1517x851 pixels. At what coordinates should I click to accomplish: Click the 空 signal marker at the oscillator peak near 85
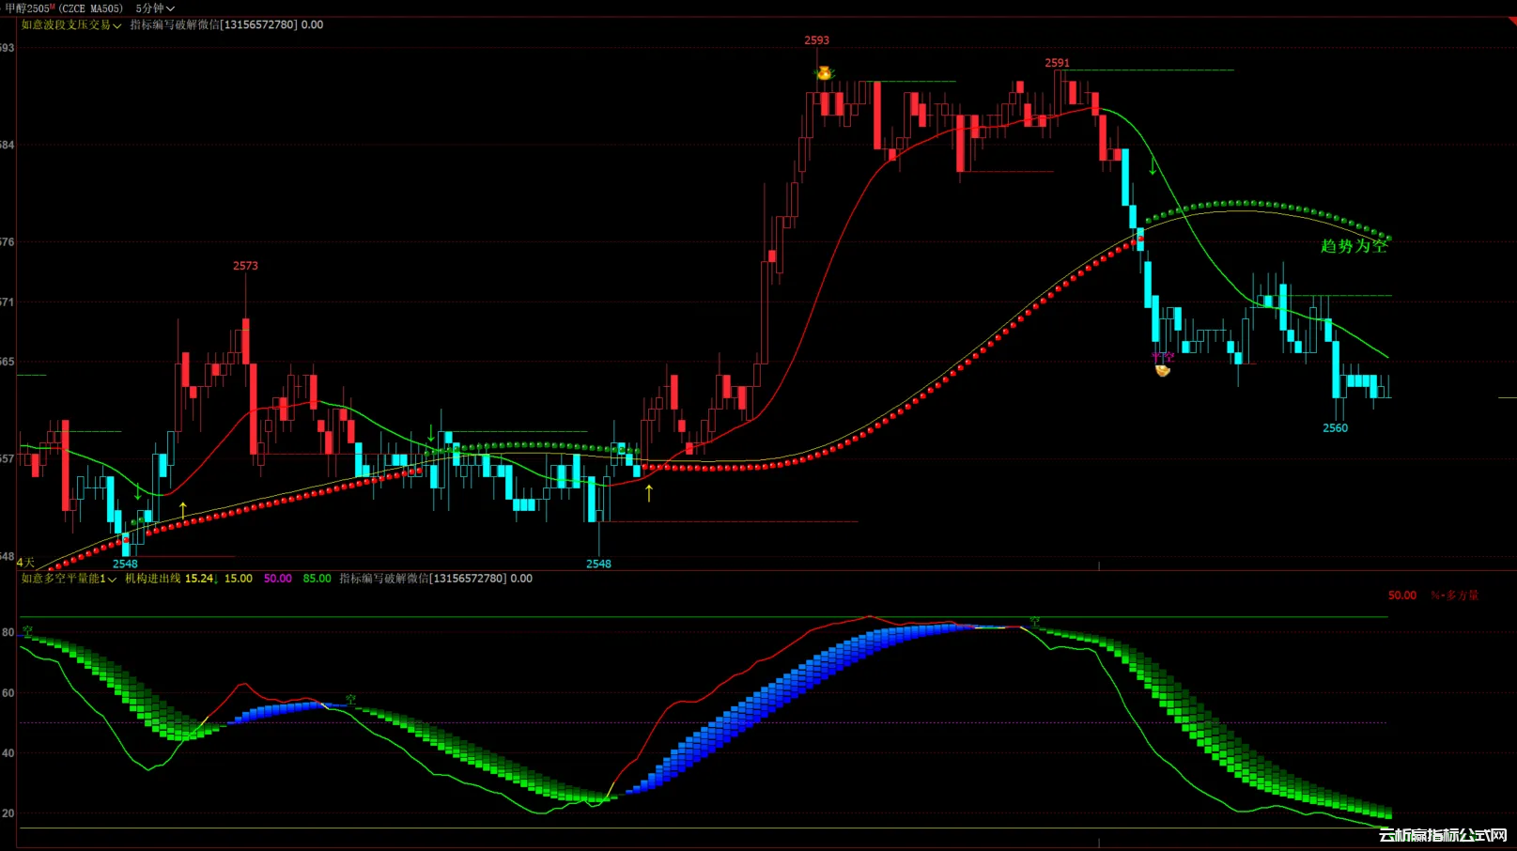pos(1034,622)
